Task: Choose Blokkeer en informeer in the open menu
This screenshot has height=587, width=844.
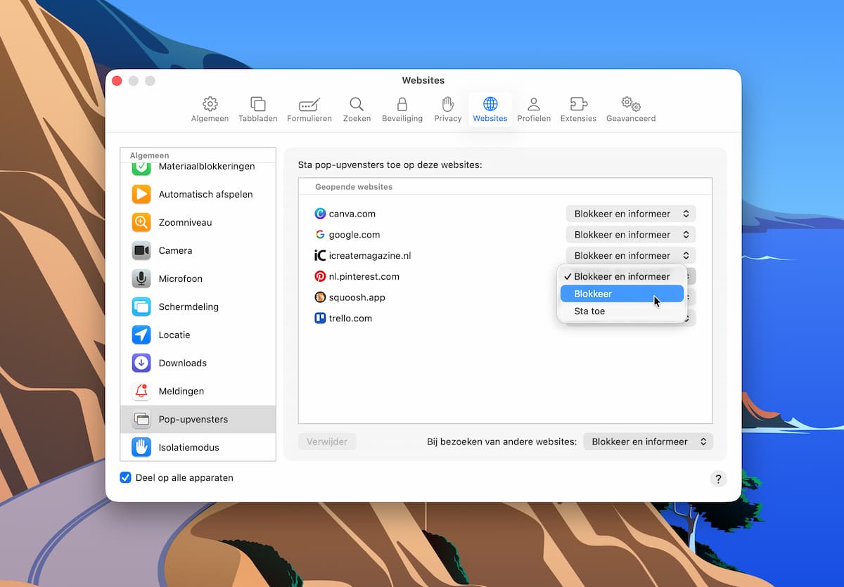Action: (x=622, y=276)
